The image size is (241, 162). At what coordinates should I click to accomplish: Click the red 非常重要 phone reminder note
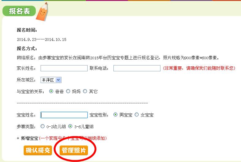[199, 68]
